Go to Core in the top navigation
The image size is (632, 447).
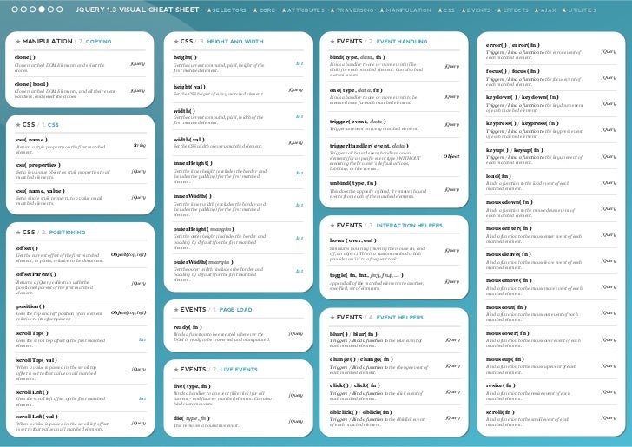[x=264, y=10]
